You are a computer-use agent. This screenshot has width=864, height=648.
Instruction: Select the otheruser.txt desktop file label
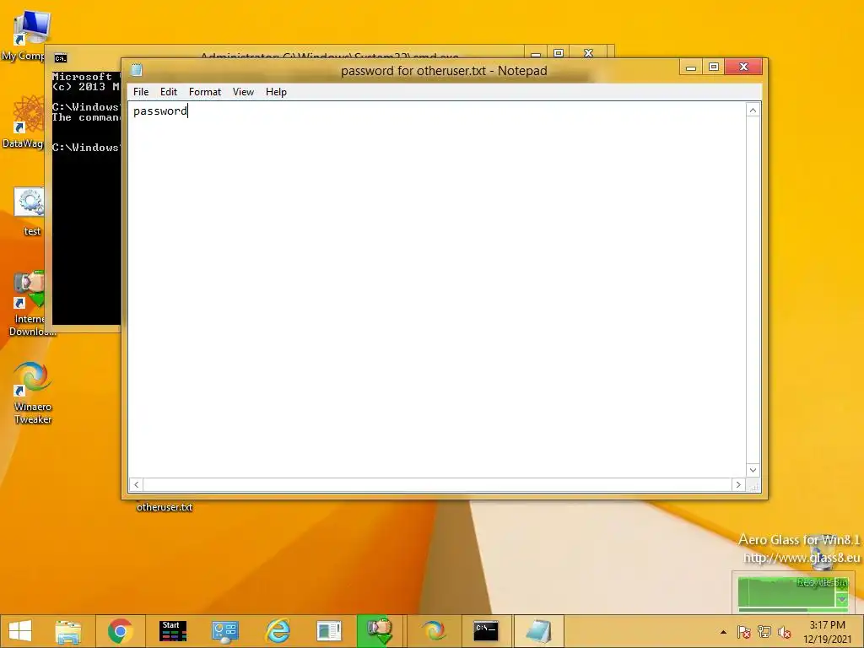165,507
